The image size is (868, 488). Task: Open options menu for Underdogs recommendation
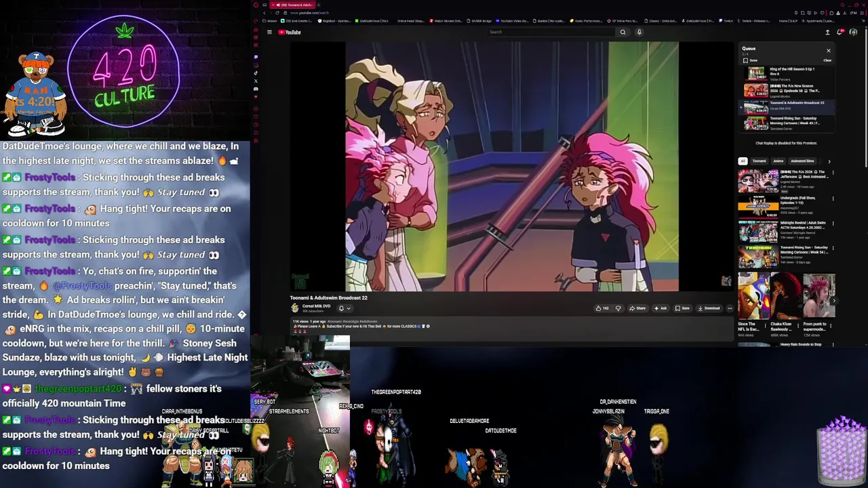833,199
